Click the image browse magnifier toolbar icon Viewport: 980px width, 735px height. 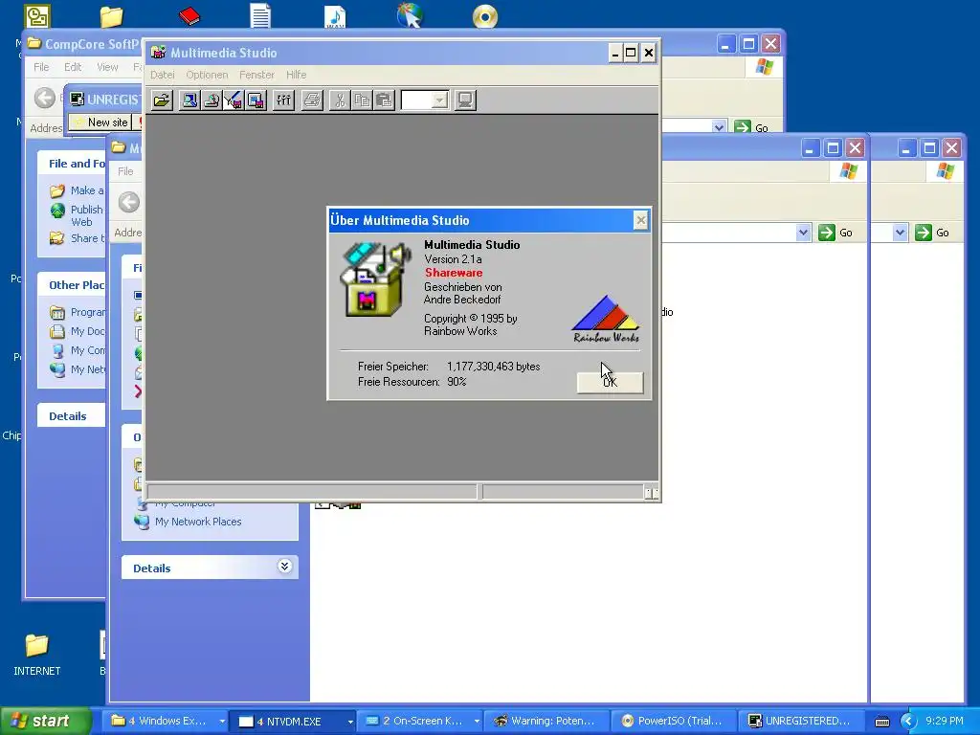[x=189, y=100]
